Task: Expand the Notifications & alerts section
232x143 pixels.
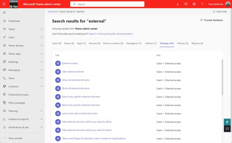Action: click(x=42, y=127)
